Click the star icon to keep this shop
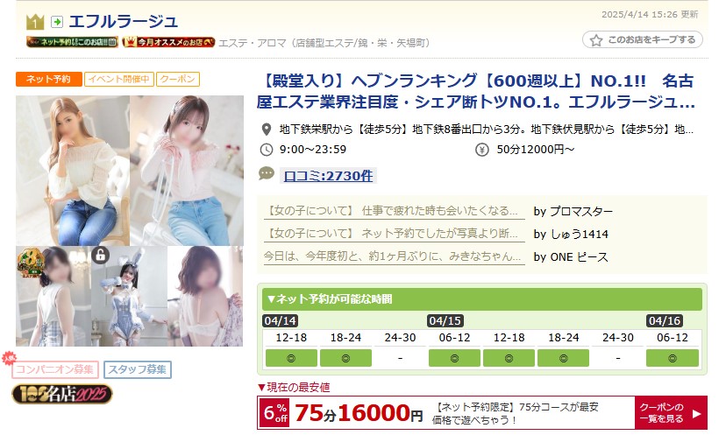 (x=596, y=40)
